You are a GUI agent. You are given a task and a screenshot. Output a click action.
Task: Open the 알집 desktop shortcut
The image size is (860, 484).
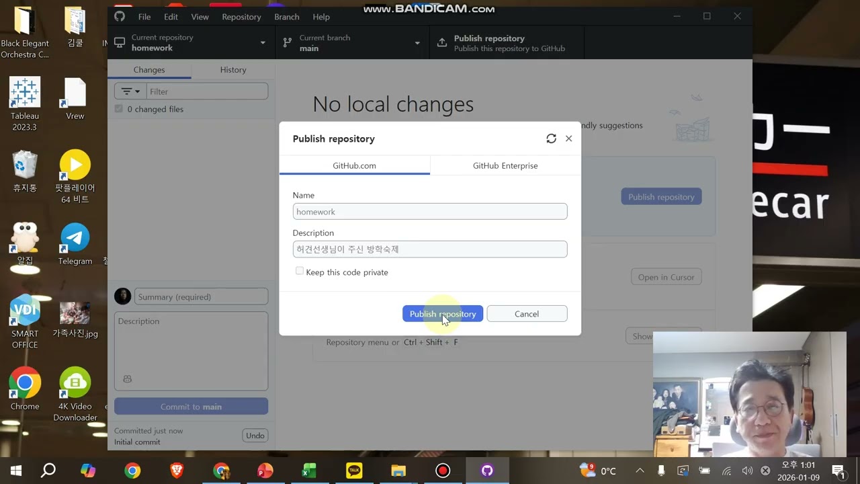tap(25, 244)
